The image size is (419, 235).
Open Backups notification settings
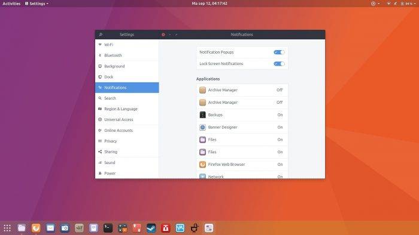coord(242,115)
